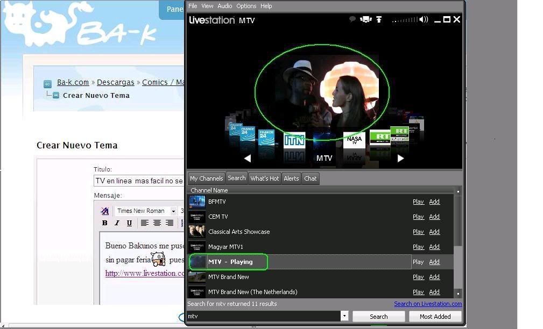Open the View menu in Livestation
Viewport: 543px width, 329px height.
pyautogui.click(x=207, y=6)
